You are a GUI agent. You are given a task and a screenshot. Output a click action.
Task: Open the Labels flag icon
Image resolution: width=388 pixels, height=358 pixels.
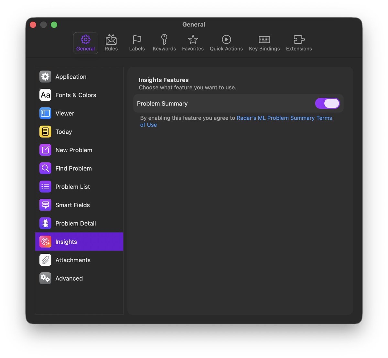(137, 39)
